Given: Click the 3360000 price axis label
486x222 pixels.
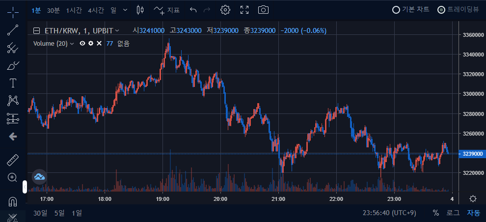Looking at the screenshot, I should click(x=472, y=35).
